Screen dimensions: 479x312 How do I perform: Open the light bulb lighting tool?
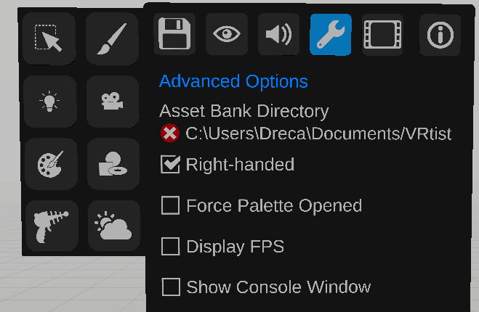[50, 102]
